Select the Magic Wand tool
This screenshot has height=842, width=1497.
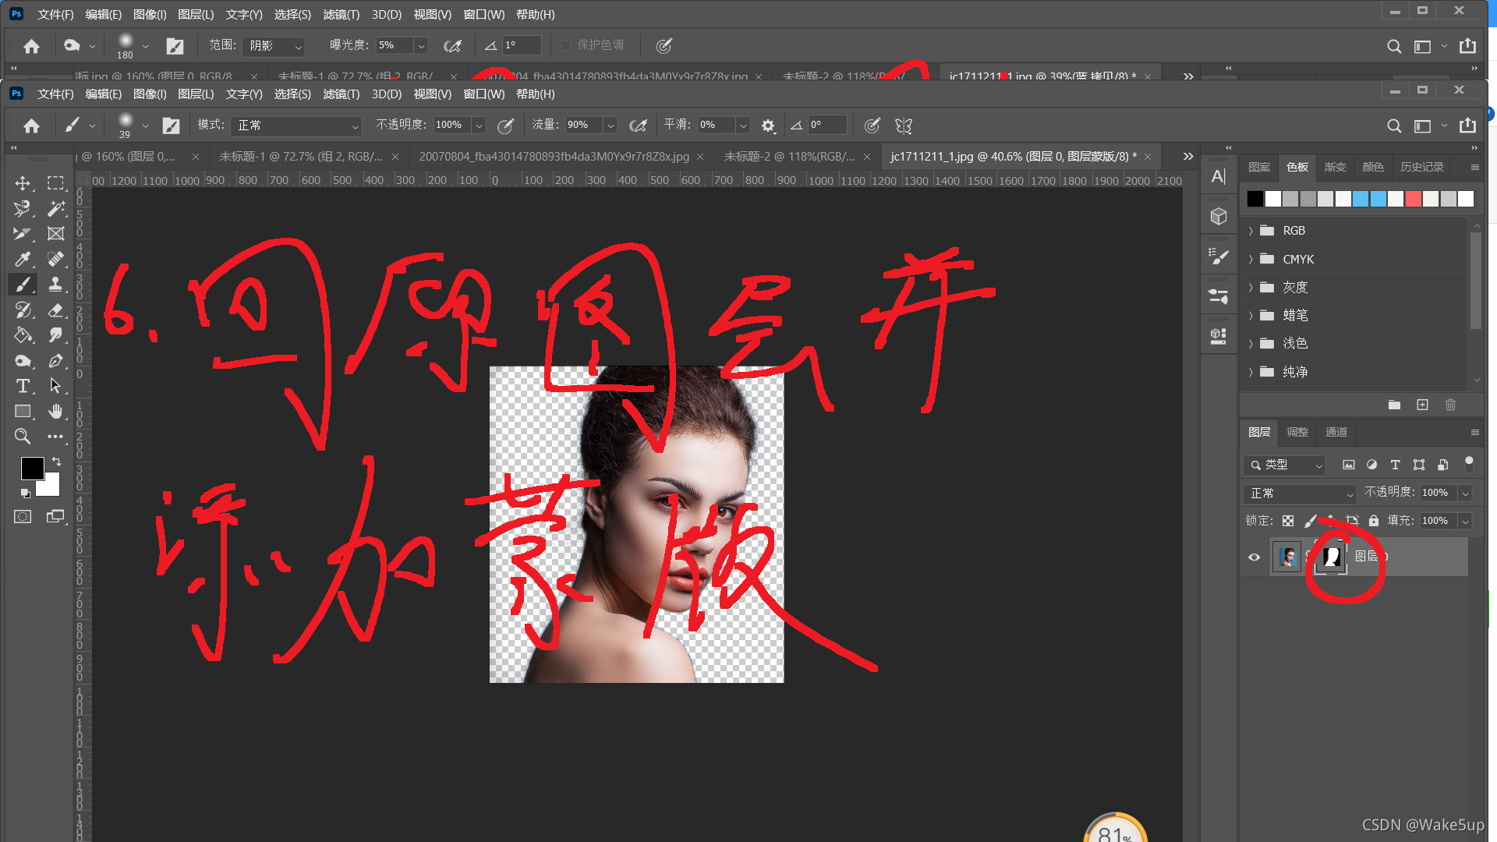click(x=55, y=208)
